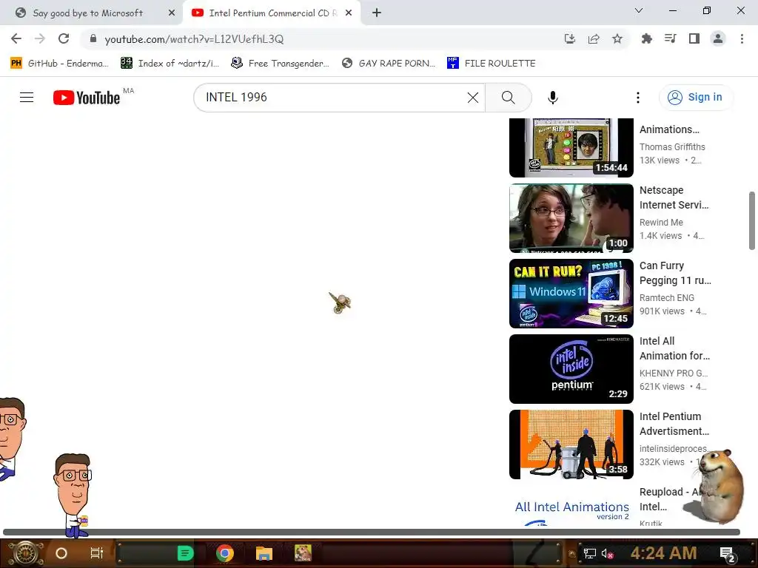Open Task View on the taskbar
The height and width of the screenshot is (568, 758).
point(97,553)
